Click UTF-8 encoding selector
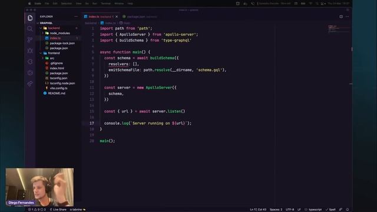Viewport: 377px width, 212px height. [x=290, y=210]
